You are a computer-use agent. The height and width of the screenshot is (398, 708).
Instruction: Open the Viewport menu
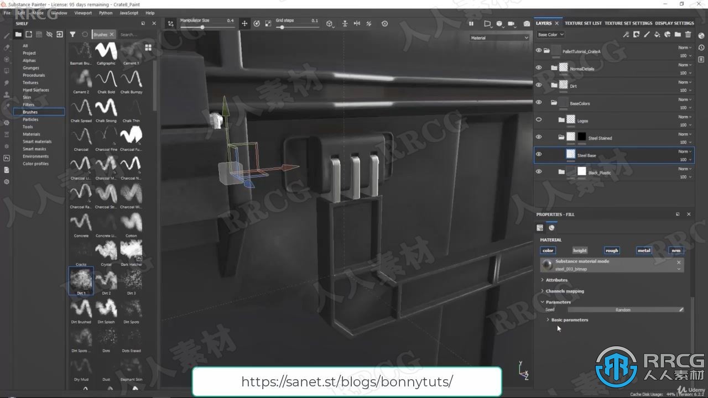pyautogui.click(x=83, y=13)
